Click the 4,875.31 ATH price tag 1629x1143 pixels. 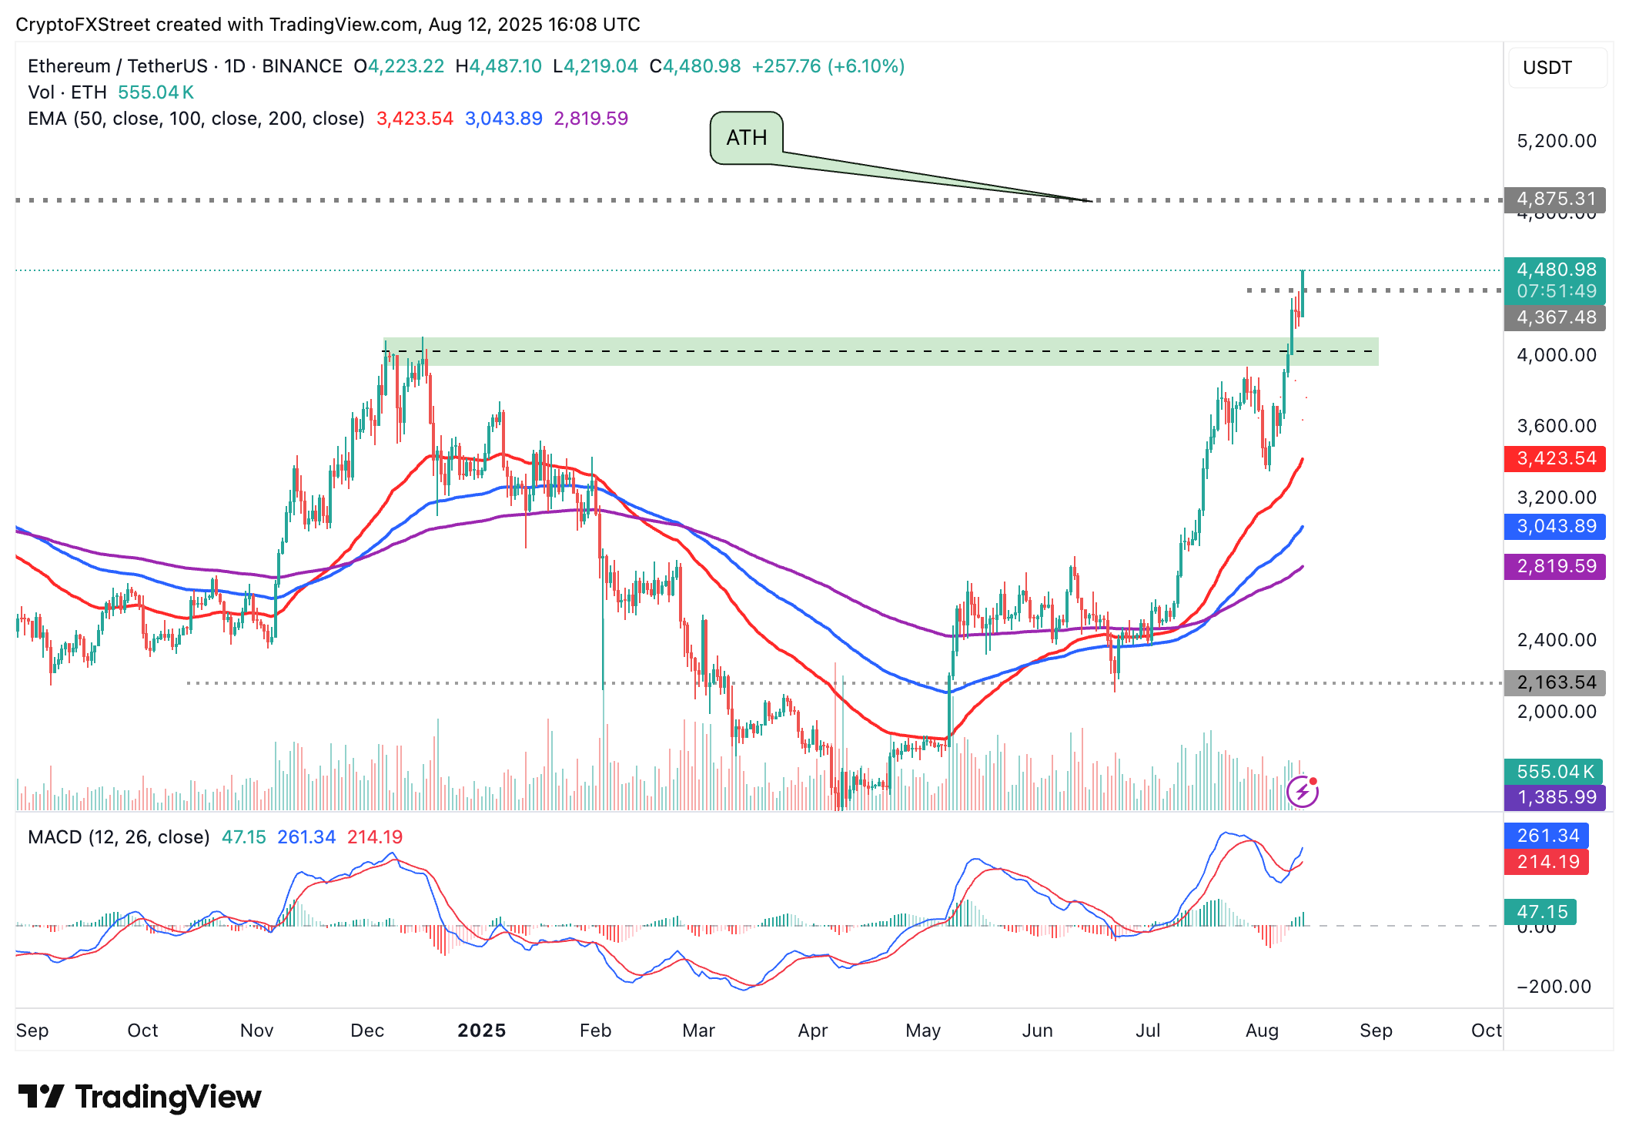pyautogui.click(x=1554, y=199)
